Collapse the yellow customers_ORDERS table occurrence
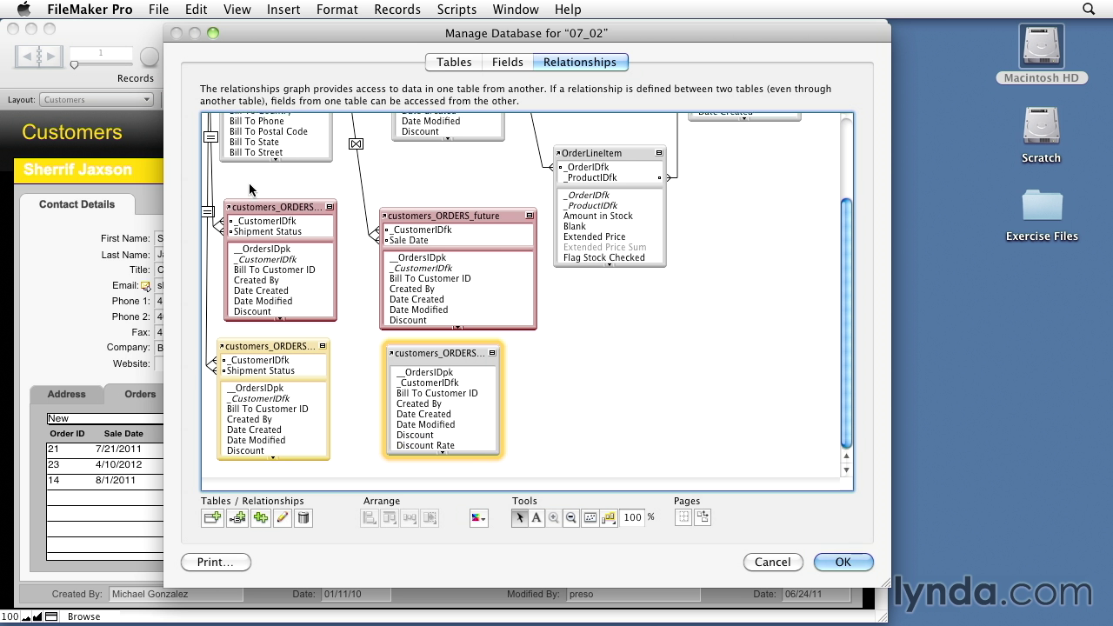Image resolution: width=1113 pixels, height=626 pixels. (323, 346)
